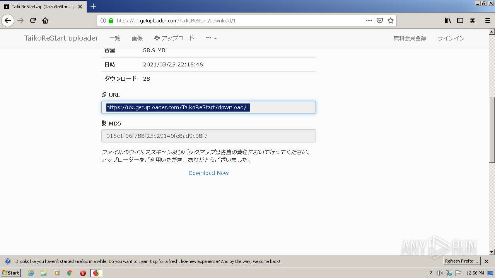Open TaikoReStart uploader home link
The width and height of the screenshot is (495, 278).
point(61,38)
